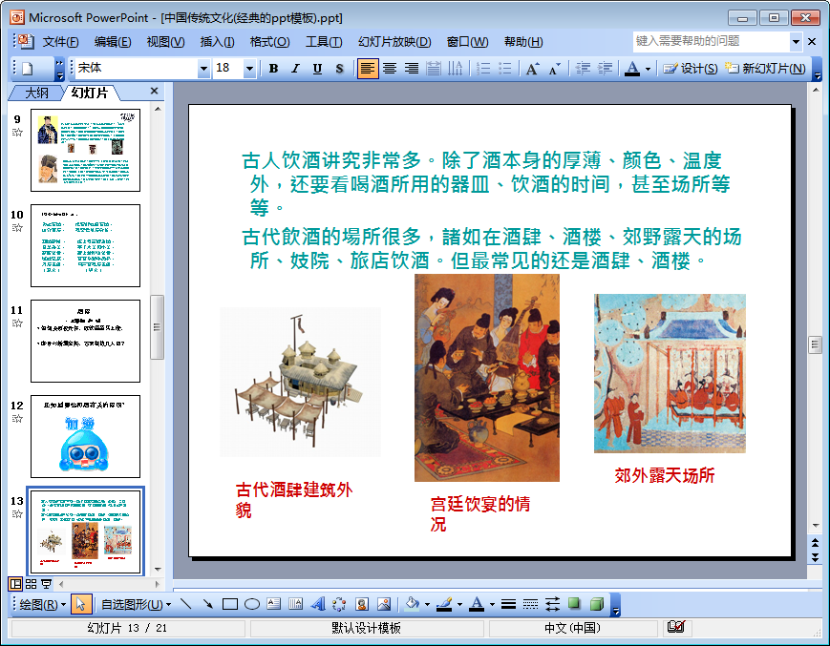This screenshot has width=830, height=646.
Task: Click the New document icon
Action: click(x=27, y=68)
